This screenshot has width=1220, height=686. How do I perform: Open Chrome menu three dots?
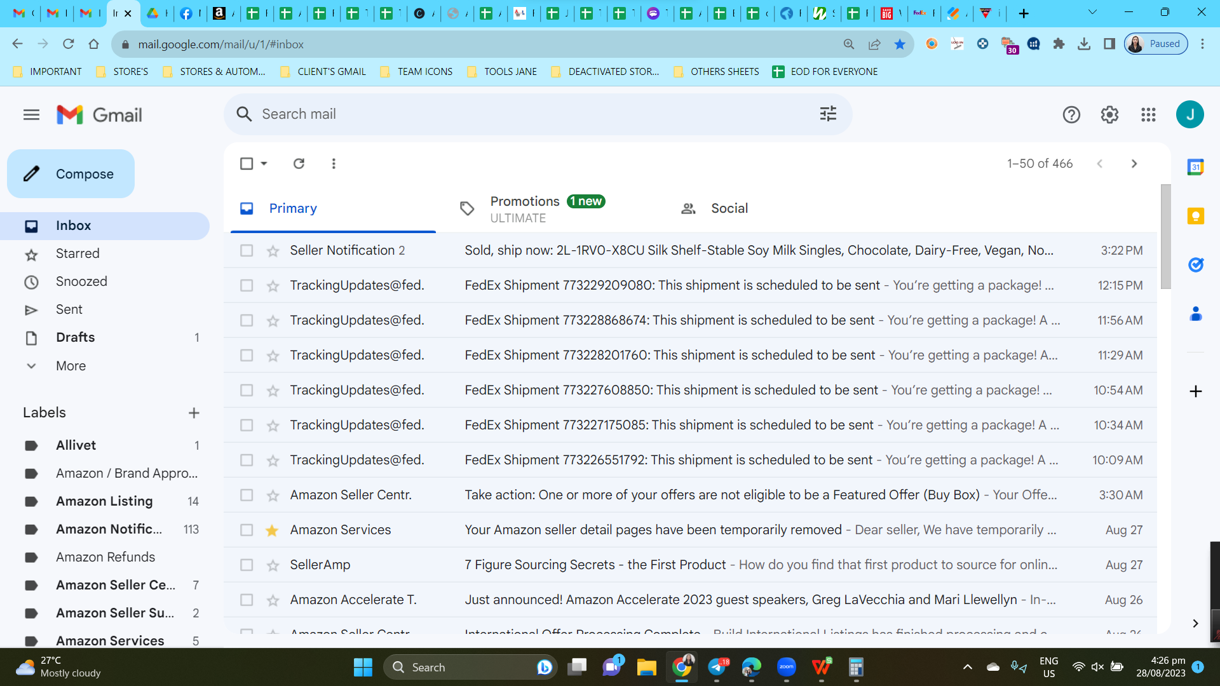coord(1202,44)
